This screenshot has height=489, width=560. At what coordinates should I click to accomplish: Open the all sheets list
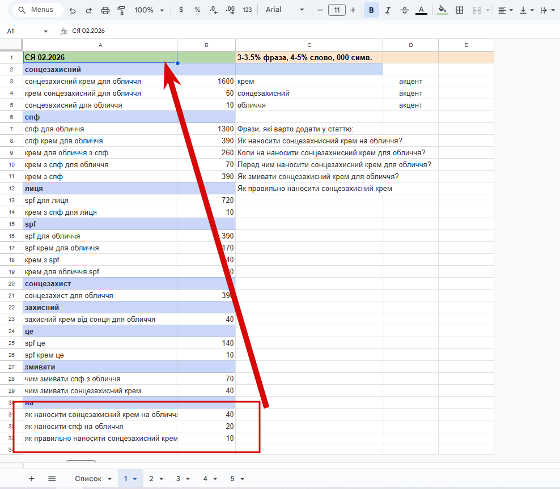(52, 479)
